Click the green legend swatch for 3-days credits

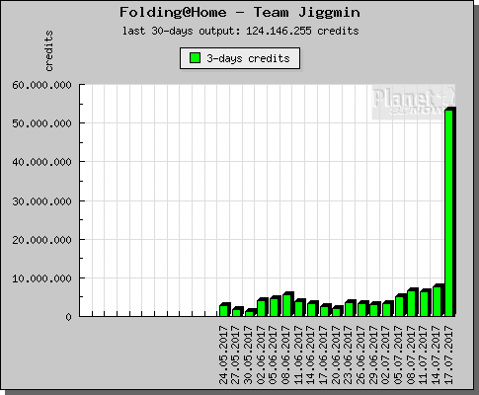pyautogui.click(x=195, y=58)
